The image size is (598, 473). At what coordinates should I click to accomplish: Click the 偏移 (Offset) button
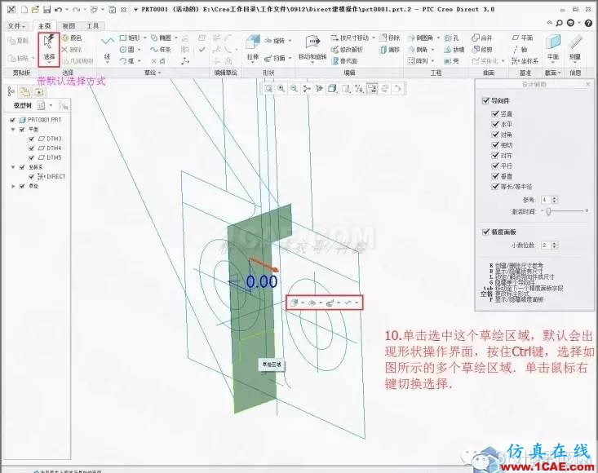tap(390, 49)
